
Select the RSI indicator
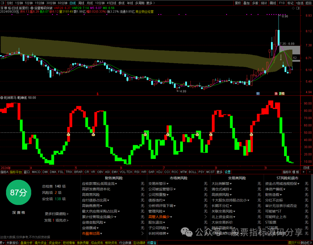137,172
